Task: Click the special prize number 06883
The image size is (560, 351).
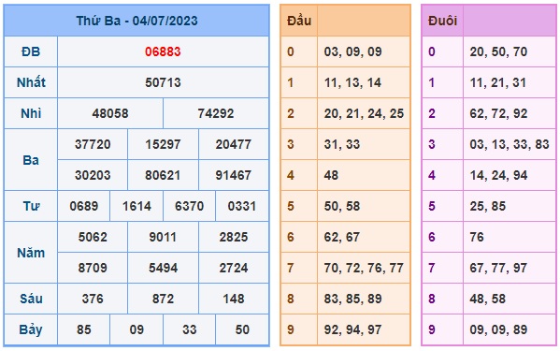Action: pos(163,51)
